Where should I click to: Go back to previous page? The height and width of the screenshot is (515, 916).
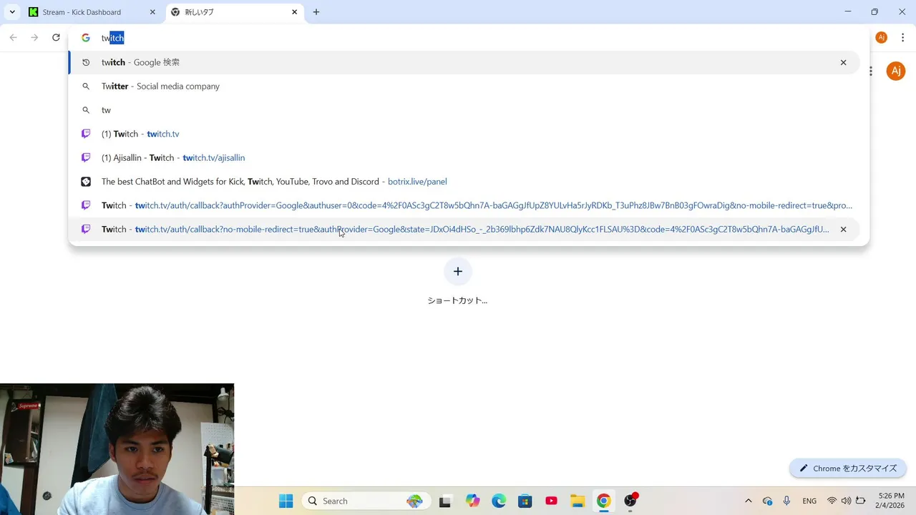tap(13, 37)
